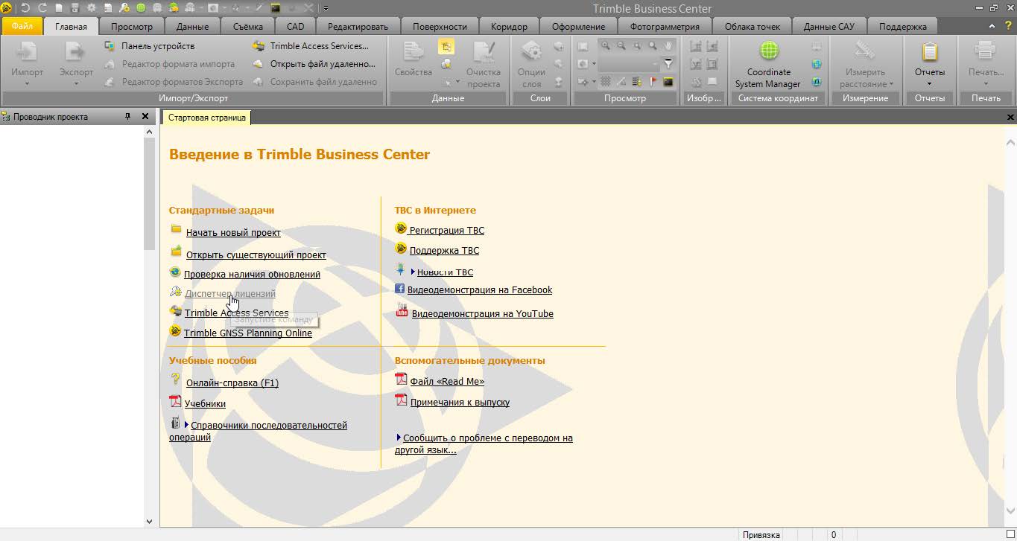Screen dimensions: 1017x541
Task: Click the PDF icon beside Учебники
Action: point(175,402)
